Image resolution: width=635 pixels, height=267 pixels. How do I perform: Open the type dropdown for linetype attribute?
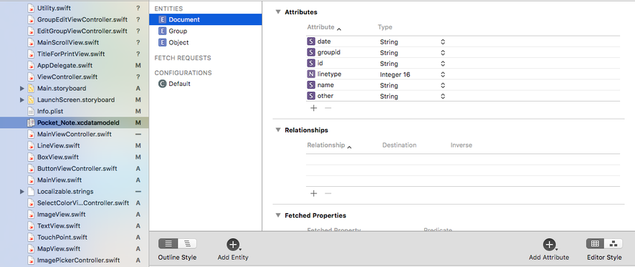coord(443,74)
